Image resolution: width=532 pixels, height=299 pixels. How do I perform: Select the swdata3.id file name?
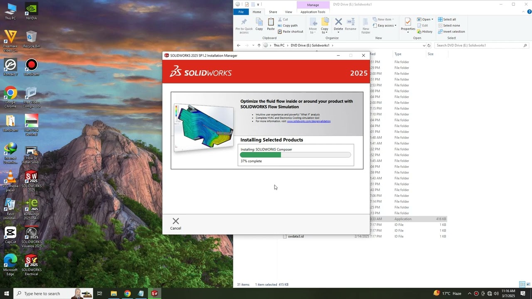(296, 236)
